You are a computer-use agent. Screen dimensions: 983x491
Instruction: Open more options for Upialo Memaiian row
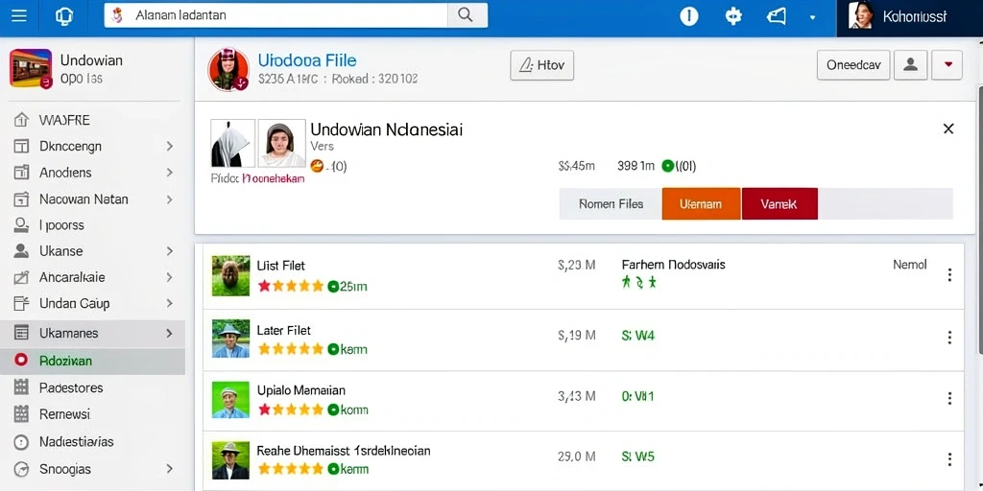click(x=949, y=398)
